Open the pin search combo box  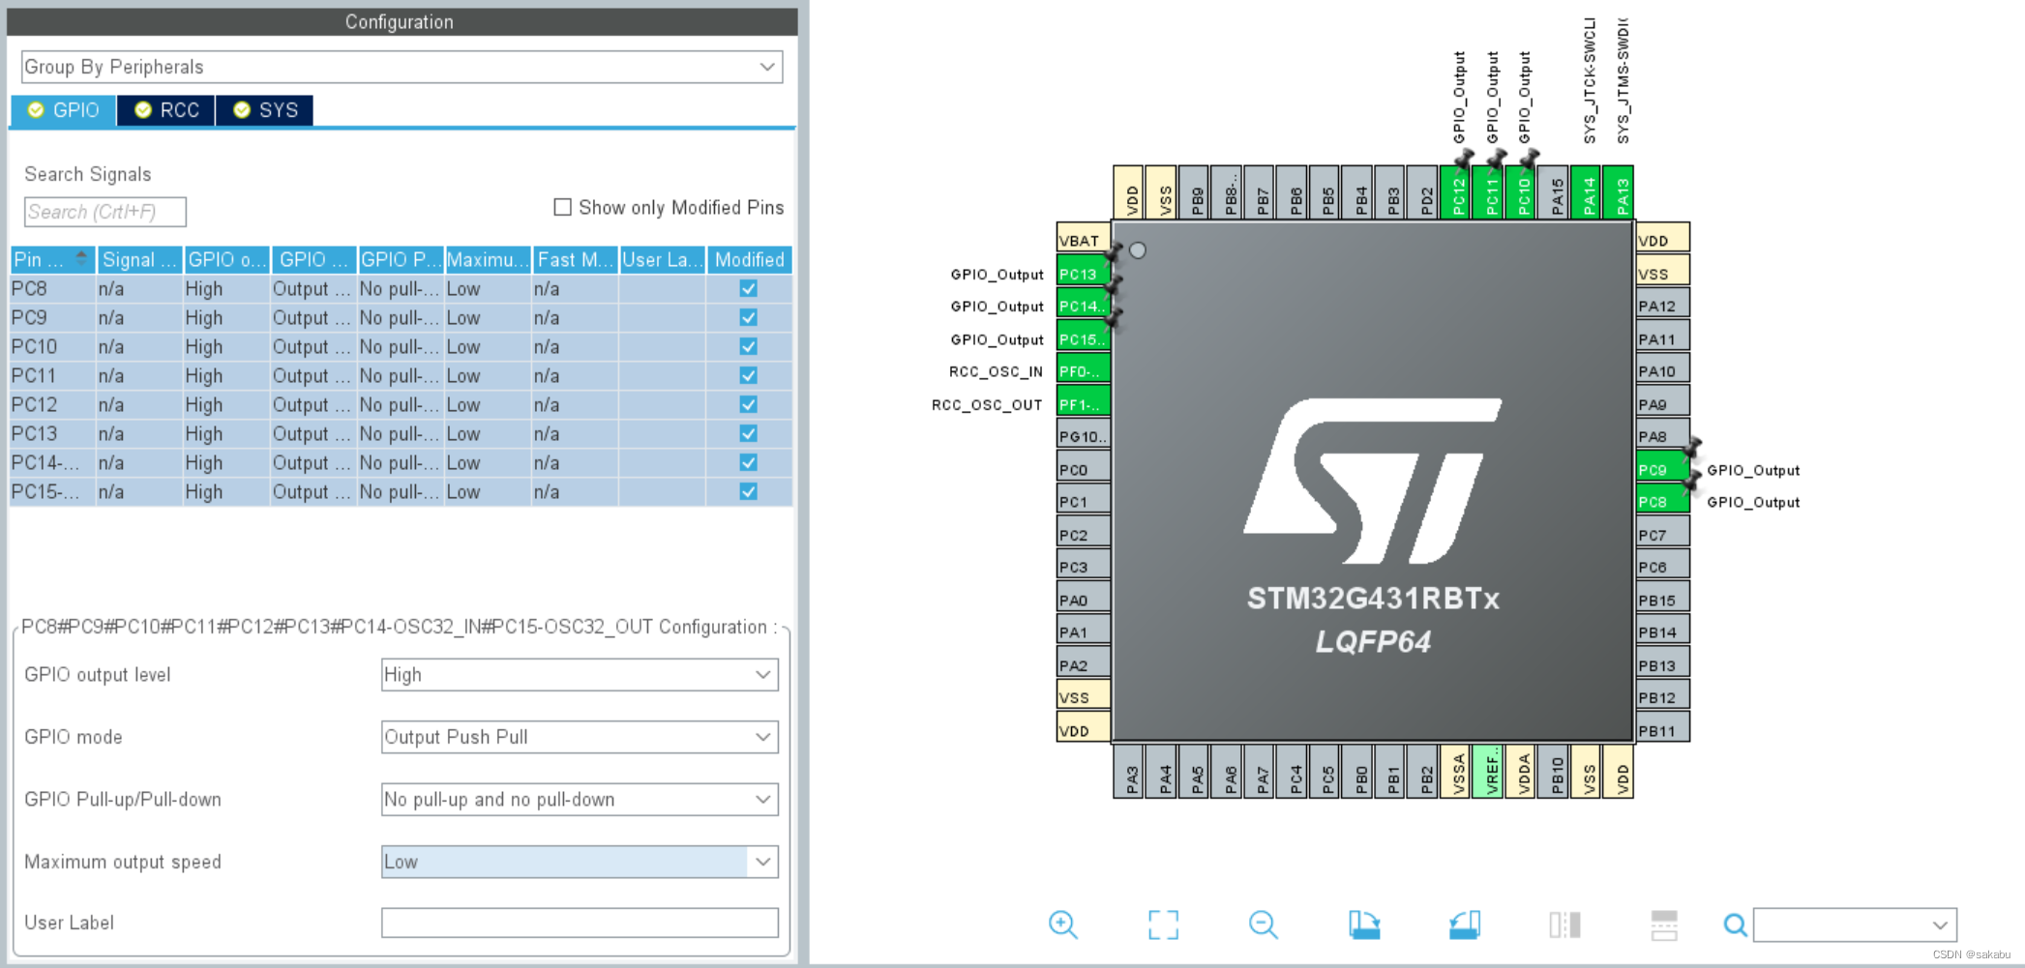point(1855,925)
